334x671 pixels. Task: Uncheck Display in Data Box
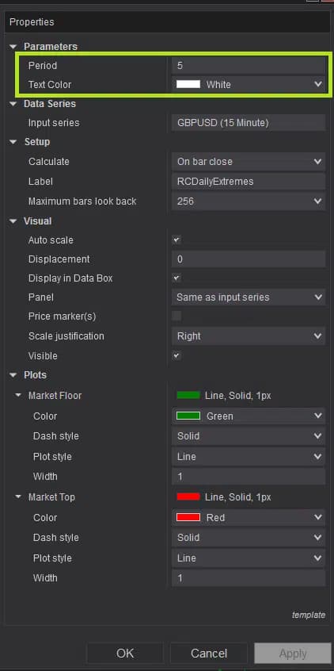pyautogui.click(x=176, y=278)
